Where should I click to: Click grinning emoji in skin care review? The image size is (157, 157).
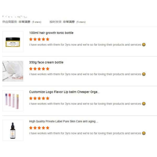pos(144,133)
